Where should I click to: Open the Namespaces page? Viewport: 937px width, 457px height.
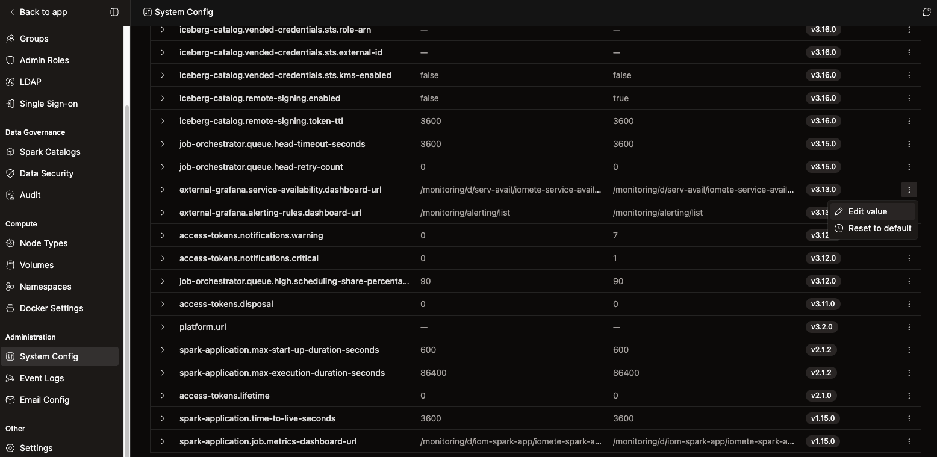pos(60,287)
